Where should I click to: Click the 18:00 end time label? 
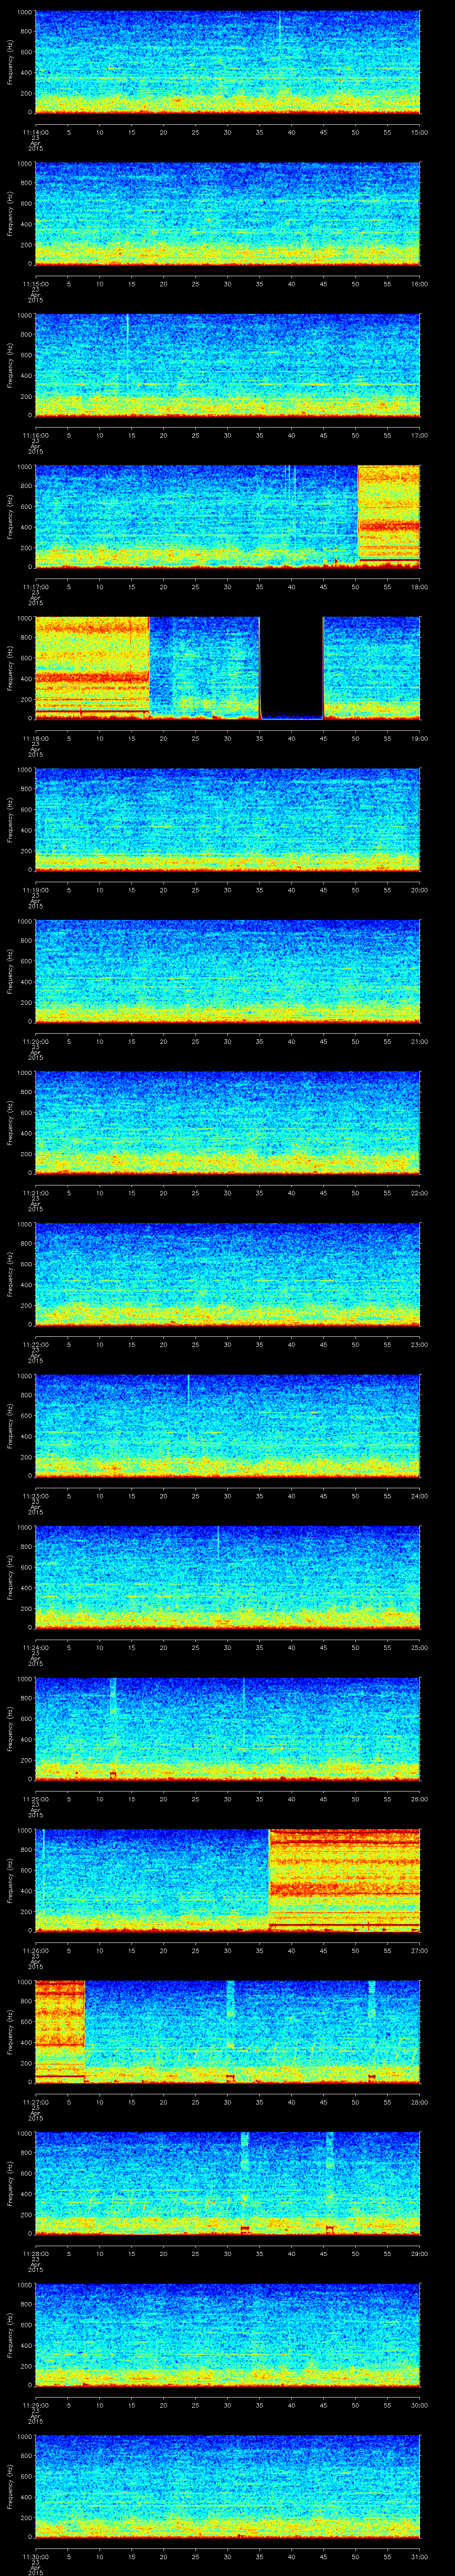click(419, 587)
